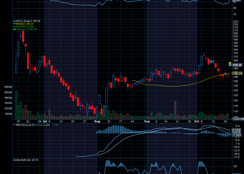Click the -20 level on the Wm%R axis

tap(235, 166)
